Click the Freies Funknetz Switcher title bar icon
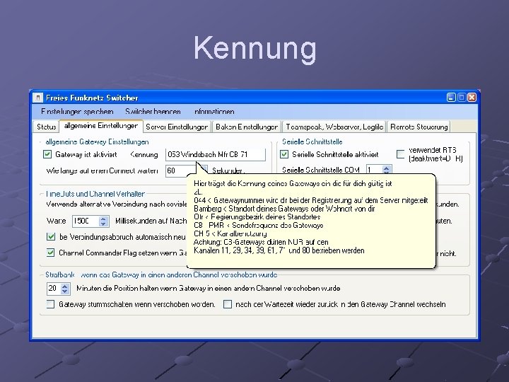The height and width of the screenshot is (382, 509). coord(38,98)
